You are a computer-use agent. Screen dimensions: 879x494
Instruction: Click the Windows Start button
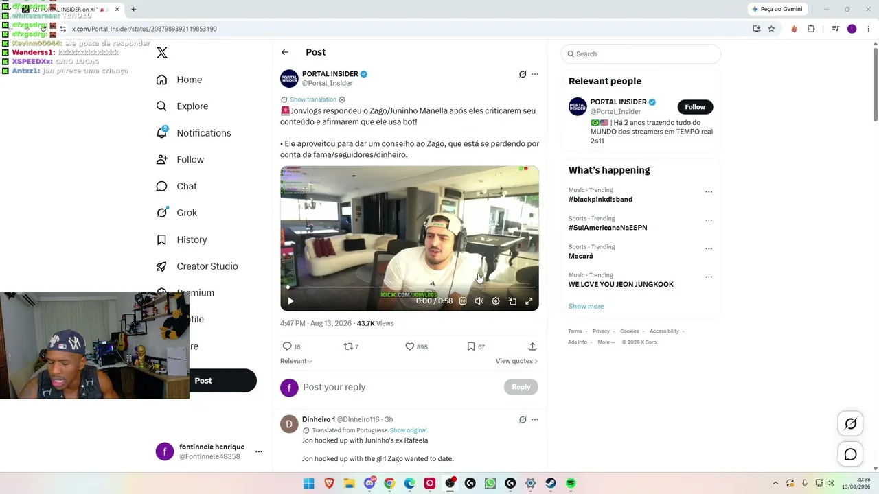coord(309,483)
